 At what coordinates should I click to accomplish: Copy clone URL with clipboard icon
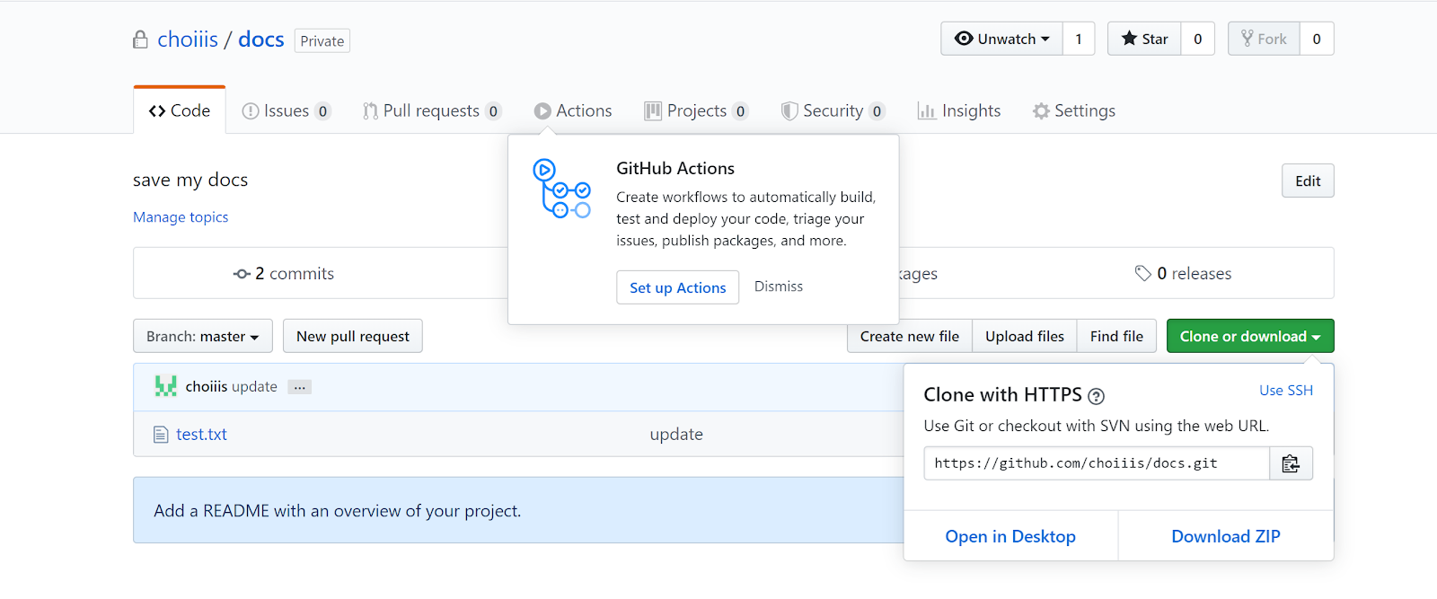click(x=1291, y=463)
